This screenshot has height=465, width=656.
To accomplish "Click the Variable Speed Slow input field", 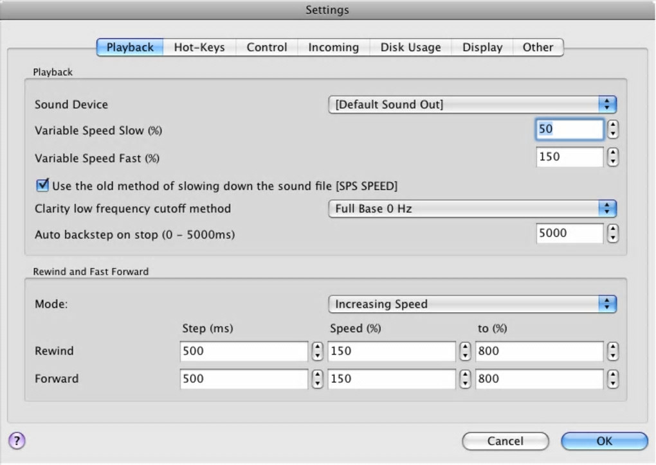I will coord(569,130).
